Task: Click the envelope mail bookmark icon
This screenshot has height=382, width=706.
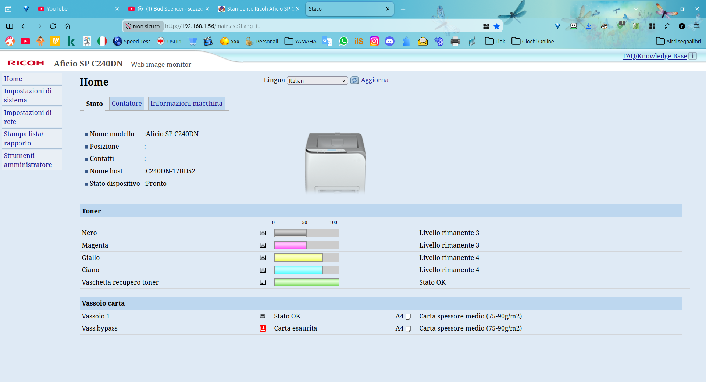Action: 423,41
